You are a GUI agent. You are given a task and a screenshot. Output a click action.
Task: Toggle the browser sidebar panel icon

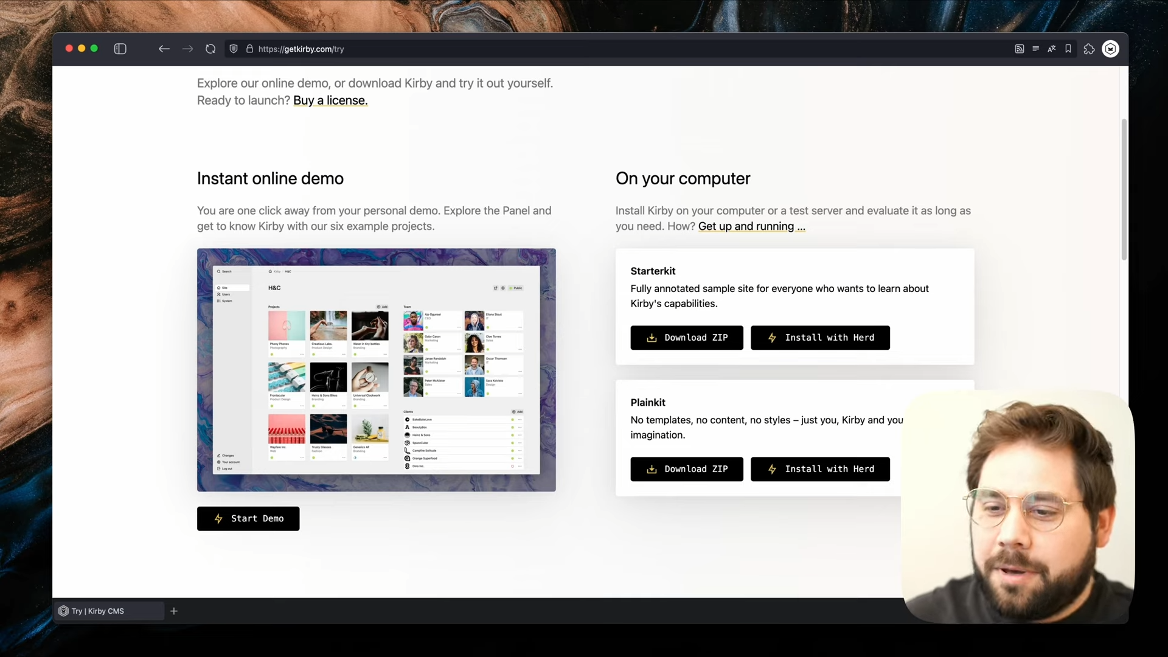[120, 49]
